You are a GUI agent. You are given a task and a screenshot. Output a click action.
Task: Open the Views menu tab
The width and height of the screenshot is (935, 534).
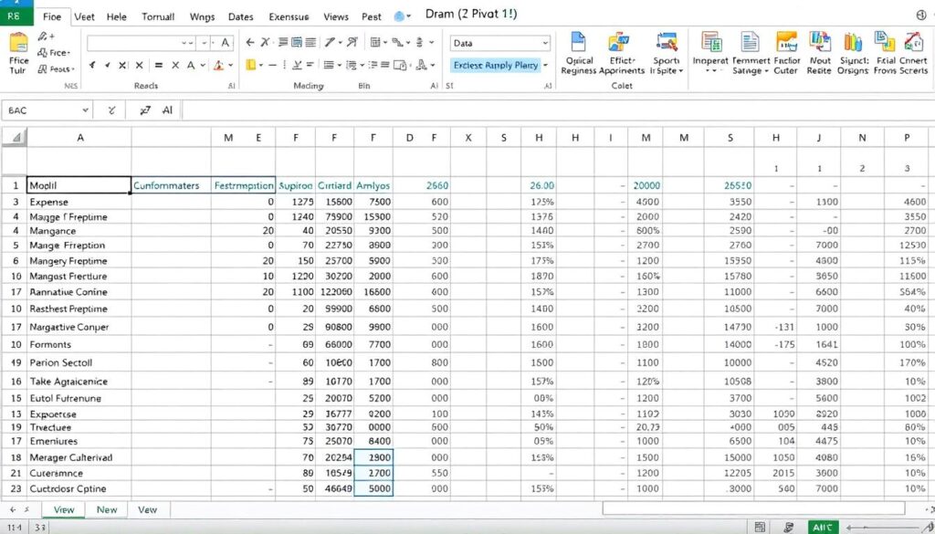335,16
